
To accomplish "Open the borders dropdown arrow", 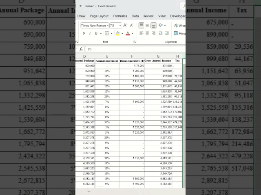I will (x=111, y=33).
